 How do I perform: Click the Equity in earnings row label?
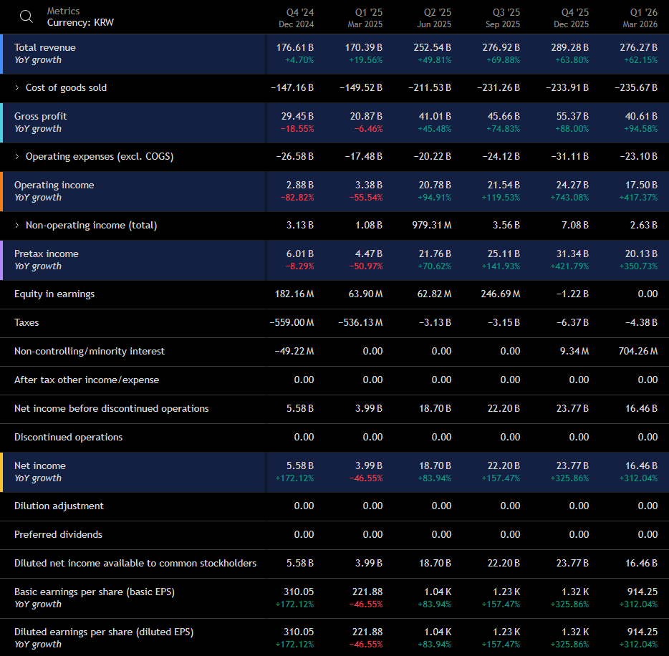[x=54, y=294]
